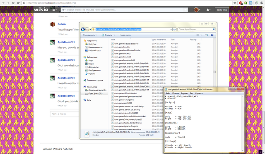Open user avatar dropdown in wikia header

pyautogui.click(x=197, y=10)
